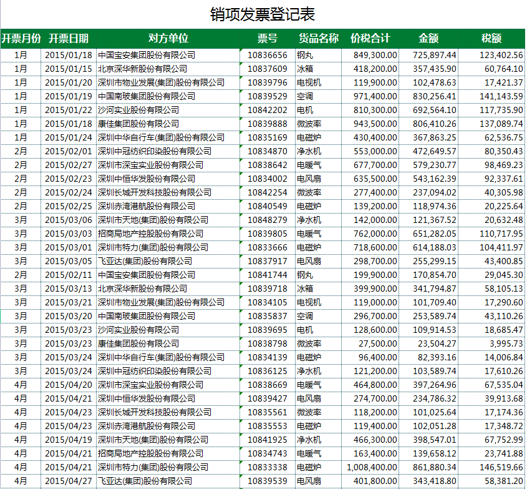Screen dimensions: 527x489
Task: Select 钢丸 product in invoice 10841744 row
Action: (318, 275)
